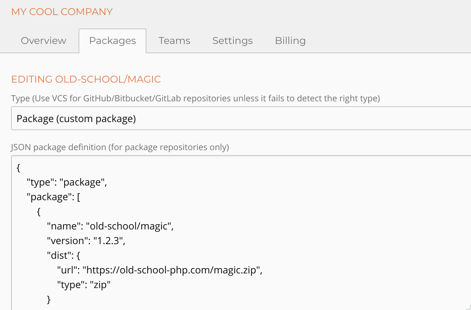Viewport: 471px width, 310px height.
Task: Select the old-school/magic name value
Action: tap(130, 226)
